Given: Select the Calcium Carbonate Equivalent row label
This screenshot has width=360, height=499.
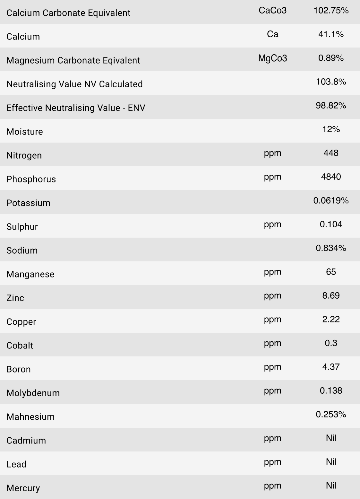Looking at the screenshot, I should [68, 13].
